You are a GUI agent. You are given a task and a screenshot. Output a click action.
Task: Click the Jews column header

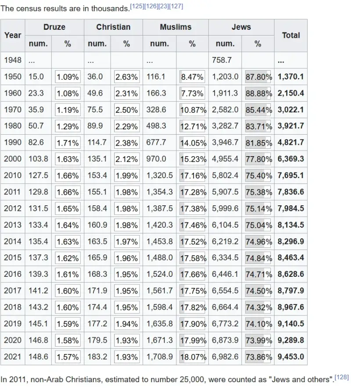[x=241, y=27]
